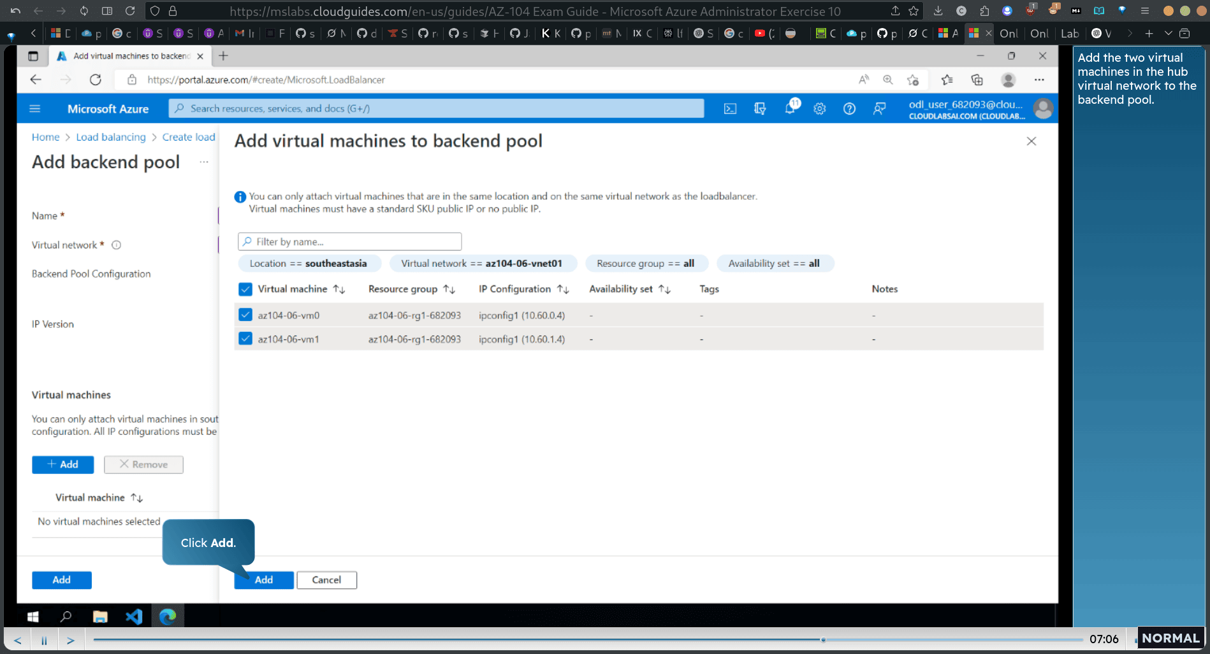Open Cloud Shell icon in Azure header
Screen dimensions: 1210x654
pyautogui.click(x=730, y=109)
